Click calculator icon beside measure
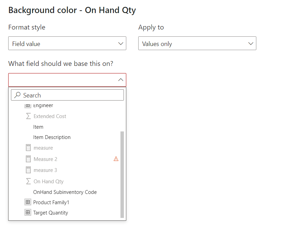295x244 pixels. point(28,148)
